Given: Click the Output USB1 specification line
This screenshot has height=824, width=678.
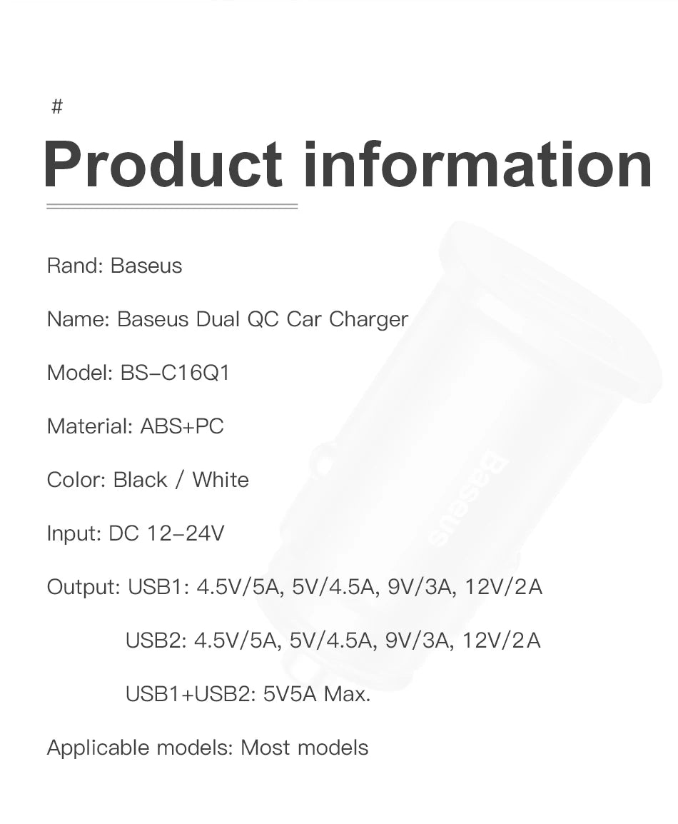Looking at the screenshot, I should (294, 587).
